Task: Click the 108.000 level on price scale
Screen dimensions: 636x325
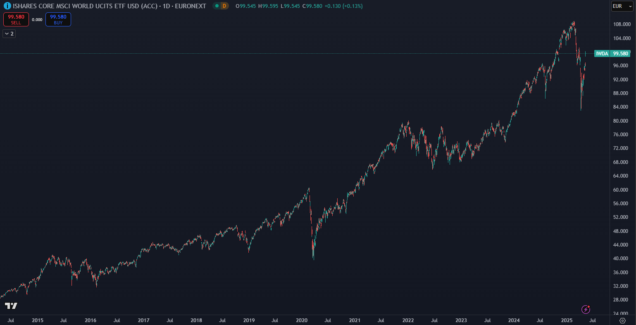Action: coord(621,24)
